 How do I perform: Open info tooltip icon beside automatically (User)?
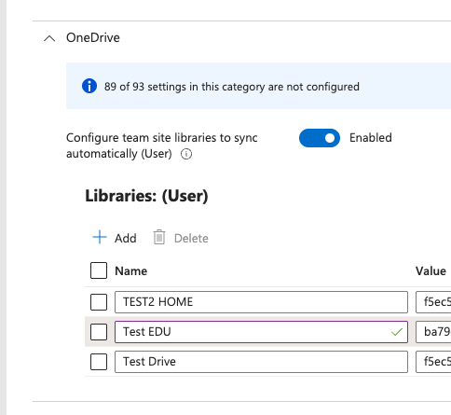[x=186, y=154]
